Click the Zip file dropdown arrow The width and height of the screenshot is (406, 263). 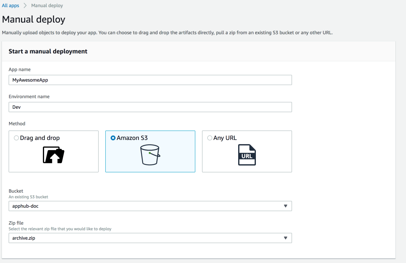286,238
